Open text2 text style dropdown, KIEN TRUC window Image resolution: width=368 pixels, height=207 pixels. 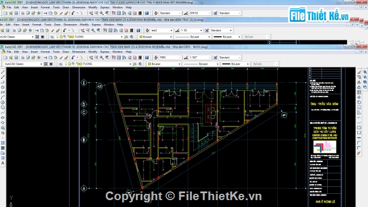171,30
